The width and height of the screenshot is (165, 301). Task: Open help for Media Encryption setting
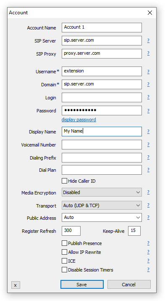(148, 192)
